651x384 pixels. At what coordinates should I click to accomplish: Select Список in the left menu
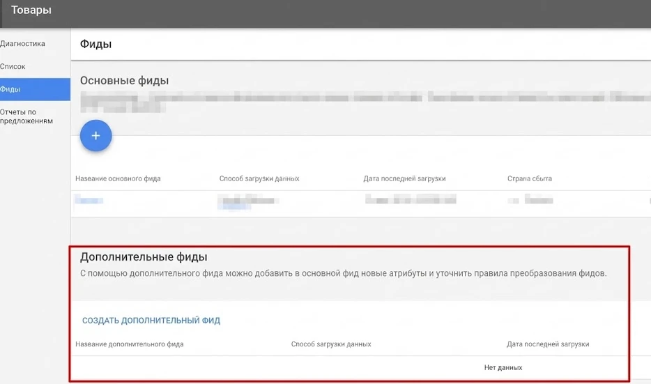[13, 66]
